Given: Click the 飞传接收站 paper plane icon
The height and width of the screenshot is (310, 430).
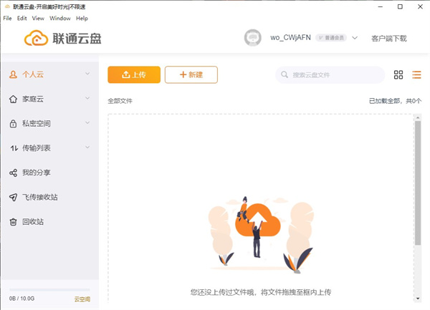Looking at the screenshot, I should 13,197.
